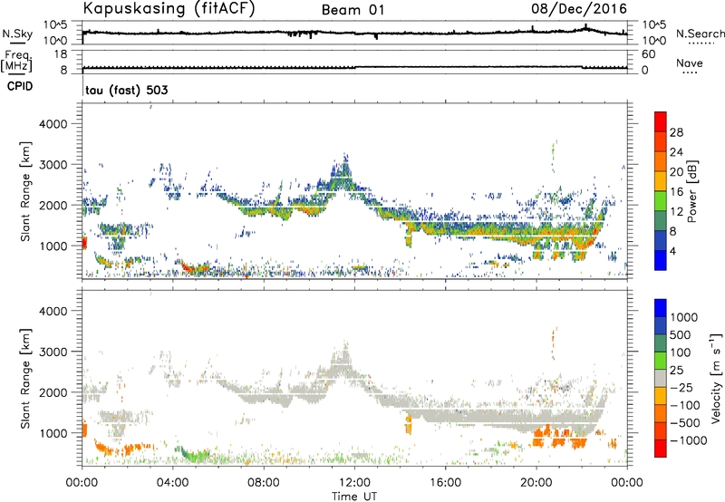
Task: Click the '18' tick on frequency axis
Action: (61, 54)
